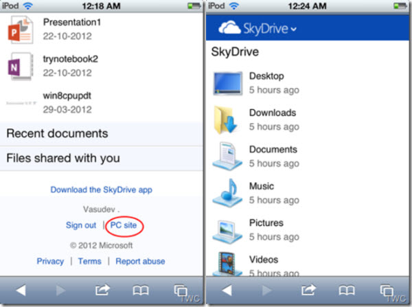Tap Share icon in right Safari toolbar
Viewport: 412px width, 307px height.
coord(308,290)
